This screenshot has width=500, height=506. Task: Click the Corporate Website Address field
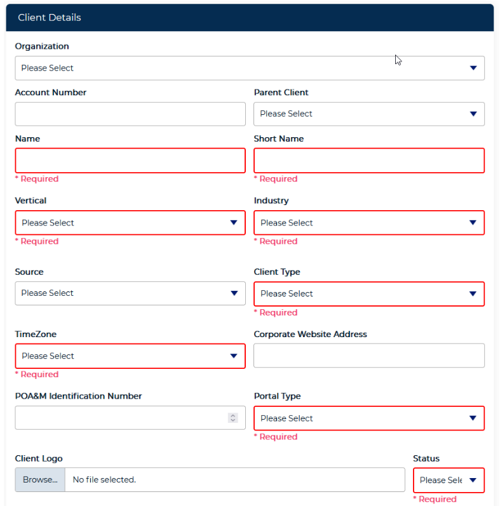(369, 356)
